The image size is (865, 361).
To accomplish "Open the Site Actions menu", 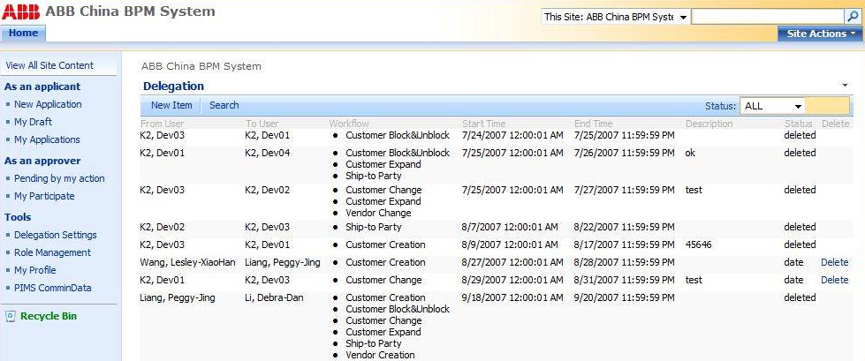I will point(820,34).
